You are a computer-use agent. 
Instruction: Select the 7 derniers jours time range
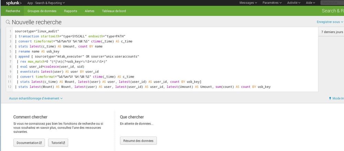click(x=332, y=32)
